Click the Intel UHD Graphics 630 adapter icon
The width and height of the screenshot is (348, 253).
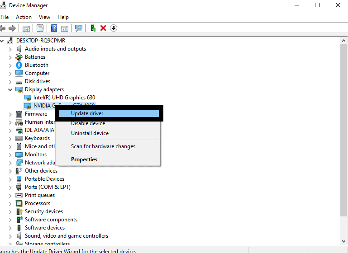28,98
